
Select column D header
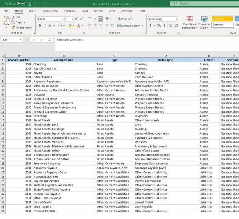point(165,56)
